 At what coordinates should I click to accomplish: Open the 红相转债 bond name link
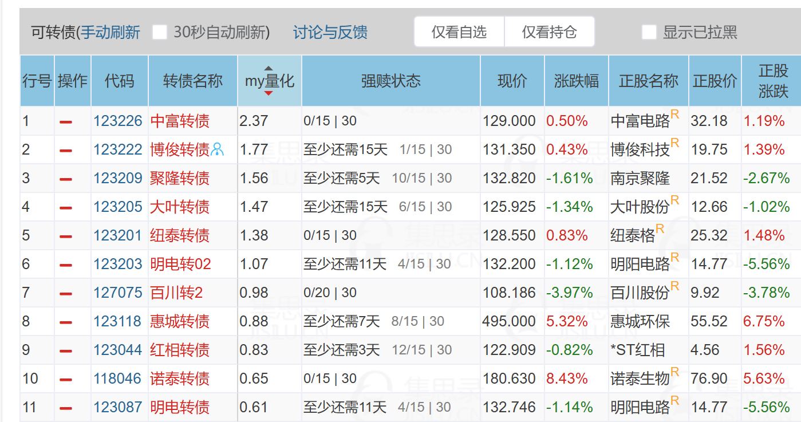coord(180,350)
